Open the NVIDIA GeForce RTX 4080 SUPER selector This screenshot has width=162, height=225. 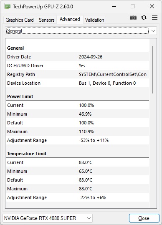[x=48, y=218]
